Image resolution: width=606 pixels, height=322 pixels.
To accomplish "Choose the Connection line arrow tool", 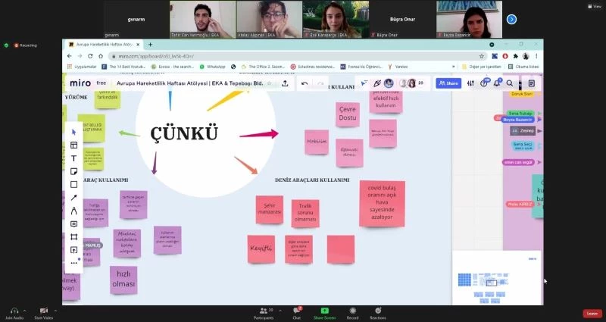I will tap(73, 198).
